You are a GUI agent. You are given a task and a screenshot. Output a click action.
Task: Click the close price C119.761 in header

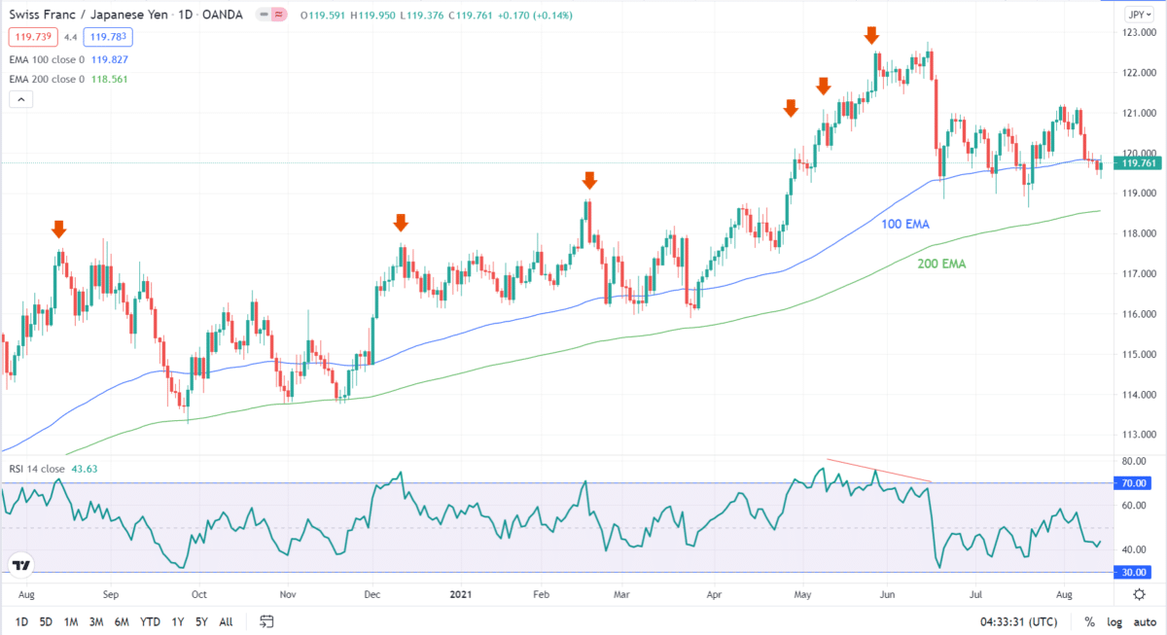pyautogui.click(x=471, y=15)
